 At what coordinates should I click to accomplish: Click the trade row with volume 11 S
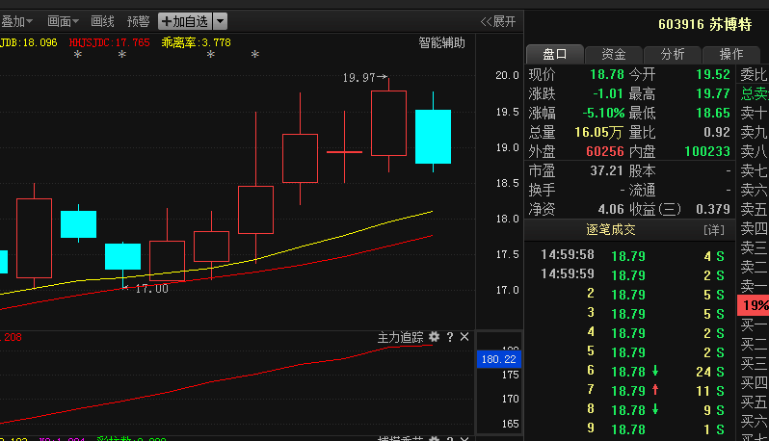click(632, 391)
